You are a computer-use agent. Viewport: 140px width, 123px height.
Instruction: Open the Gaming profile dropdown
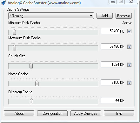point(51,16)
